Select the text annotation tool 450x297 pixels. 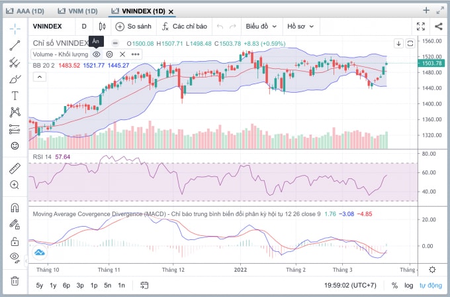pyautogui.click(x=15, y=95)
